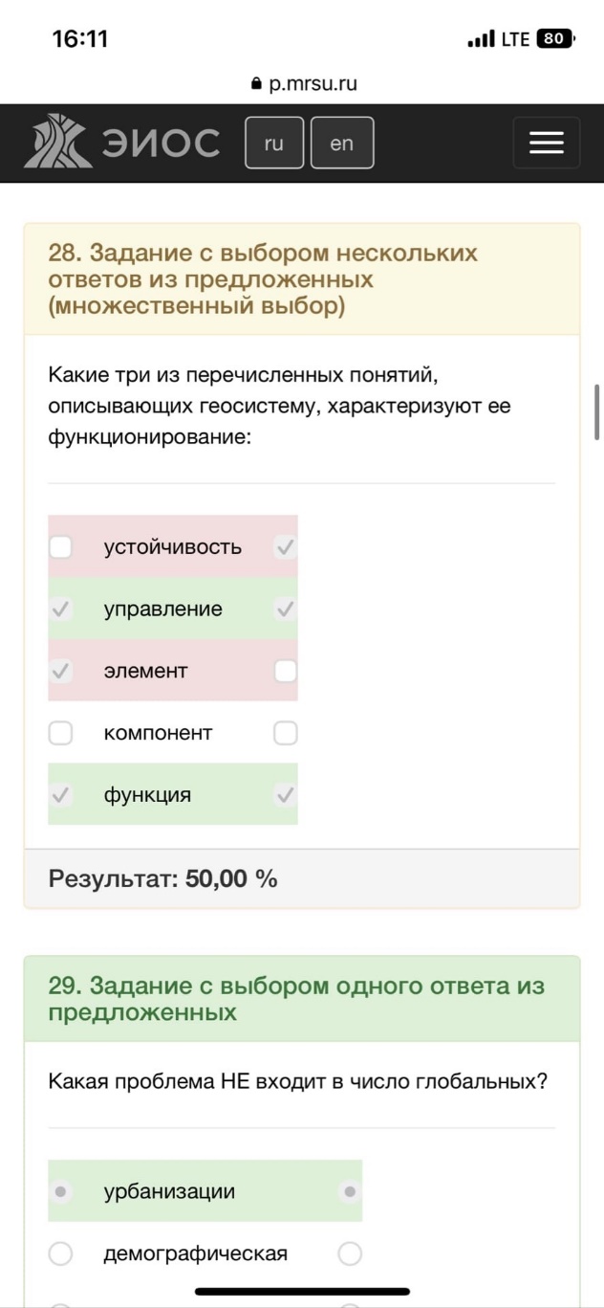
Task: Select the урбанизации radio button
Action: pos(61,1191)
